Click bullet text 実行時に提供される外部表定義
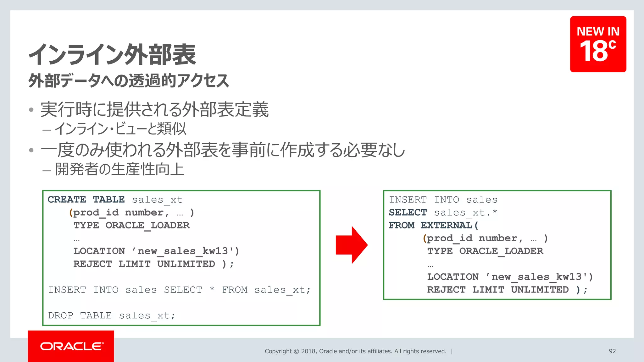The image size is (644, 362). 154,109
